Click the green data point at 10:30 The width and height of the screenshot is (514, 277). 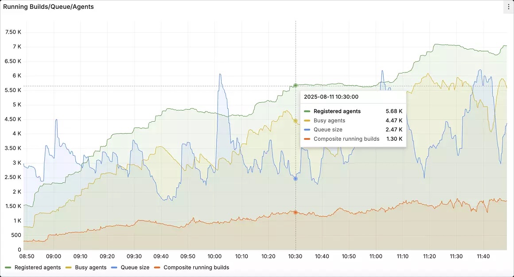(296, 85)
